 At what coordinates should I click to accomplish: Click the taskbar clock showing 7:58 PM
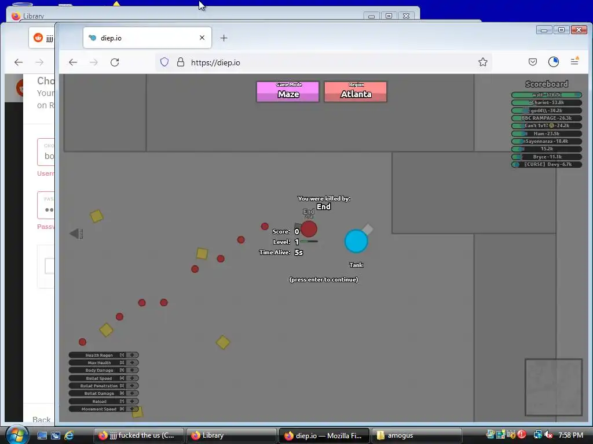point(570,435)
